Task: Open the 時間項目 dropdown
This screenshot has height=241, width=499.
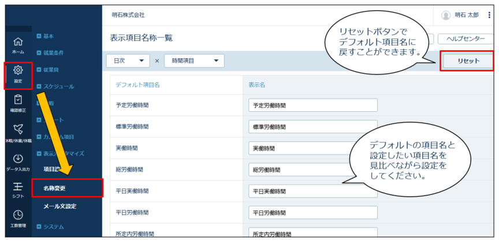Action: tap(195, 61)
